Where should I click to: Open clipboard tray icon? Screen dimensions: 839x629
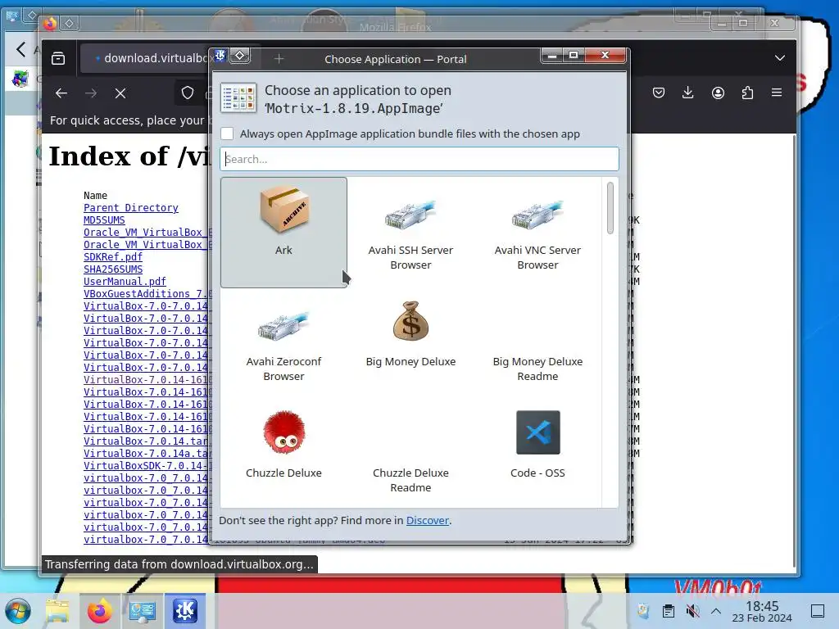click(x=669, y=611)
